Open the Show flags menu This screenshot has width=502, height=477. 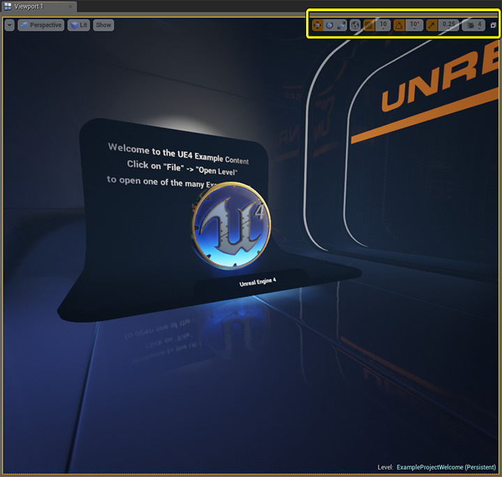pos(103,25)
